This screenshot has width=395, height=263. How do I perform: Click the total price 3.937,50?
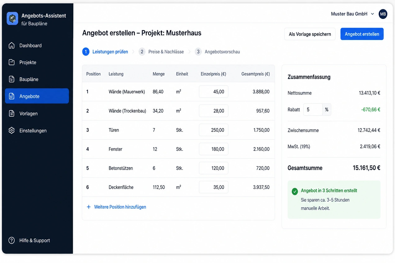[261, 187]
